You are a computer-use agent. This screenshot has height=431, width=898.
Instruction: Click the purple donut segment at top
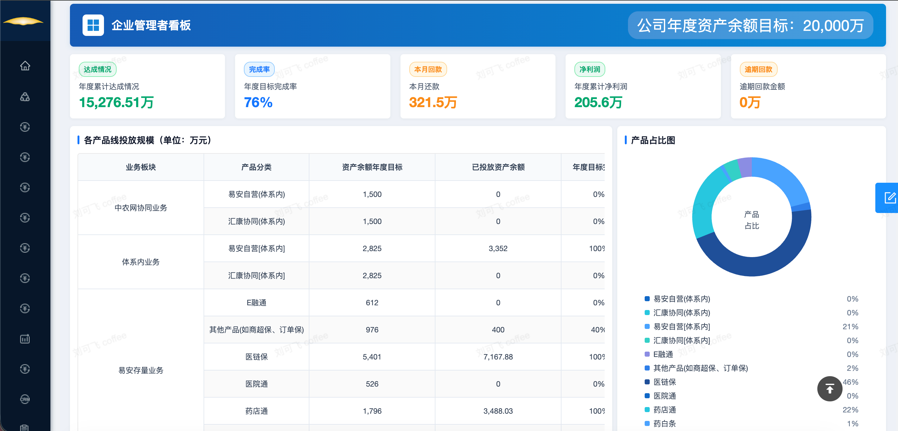tap(746, 167)
